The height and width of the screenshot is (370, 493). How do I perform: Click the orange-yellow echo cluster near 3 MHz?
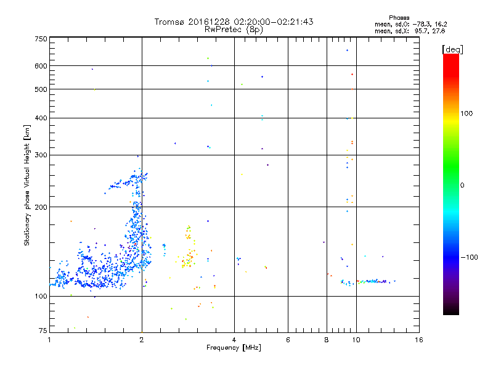(188, 247)
